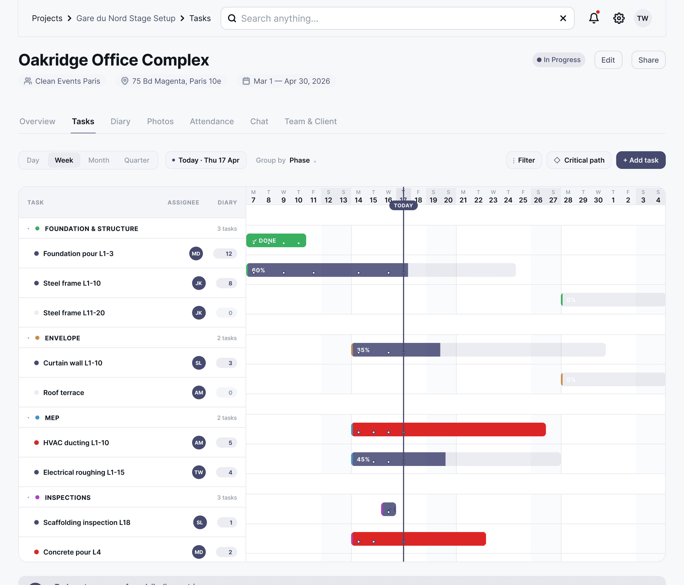The height and width of the screenshot is (585, 684).
Task: Open the TW user avatar menu
Action: (642, 18)
